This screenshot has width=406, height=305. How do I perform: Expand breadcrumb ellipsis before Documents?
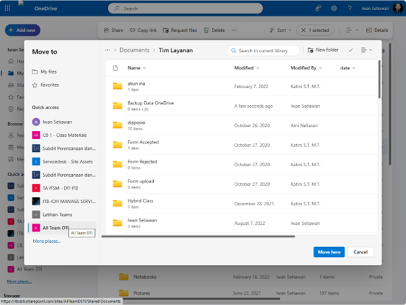[107, 51]
